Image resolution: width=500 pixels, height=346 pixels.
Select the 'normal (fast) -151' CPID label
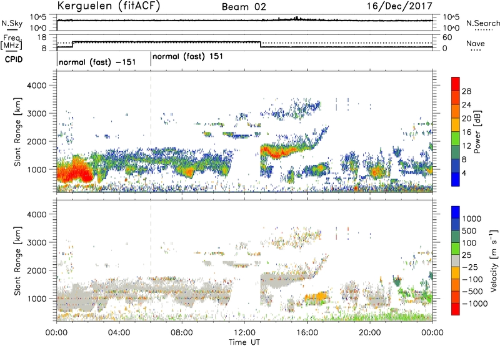click(97, 62)
